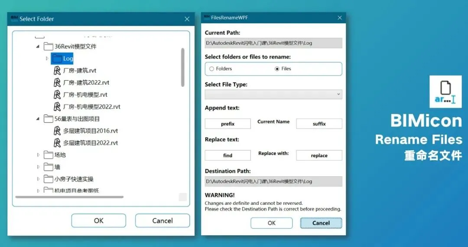Viewport: 468px width, 247px height.
Task: Select the 小房子快速实操 folder label
Action: (74, 179)
